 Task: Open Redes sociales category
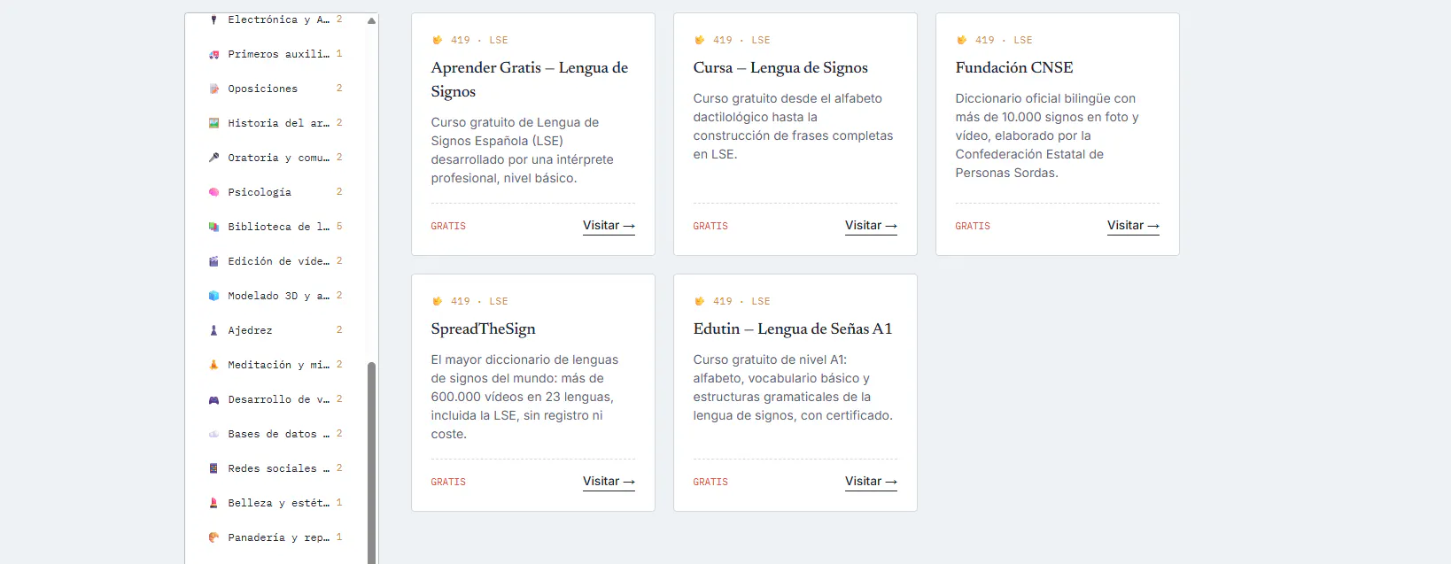(275, 468)
